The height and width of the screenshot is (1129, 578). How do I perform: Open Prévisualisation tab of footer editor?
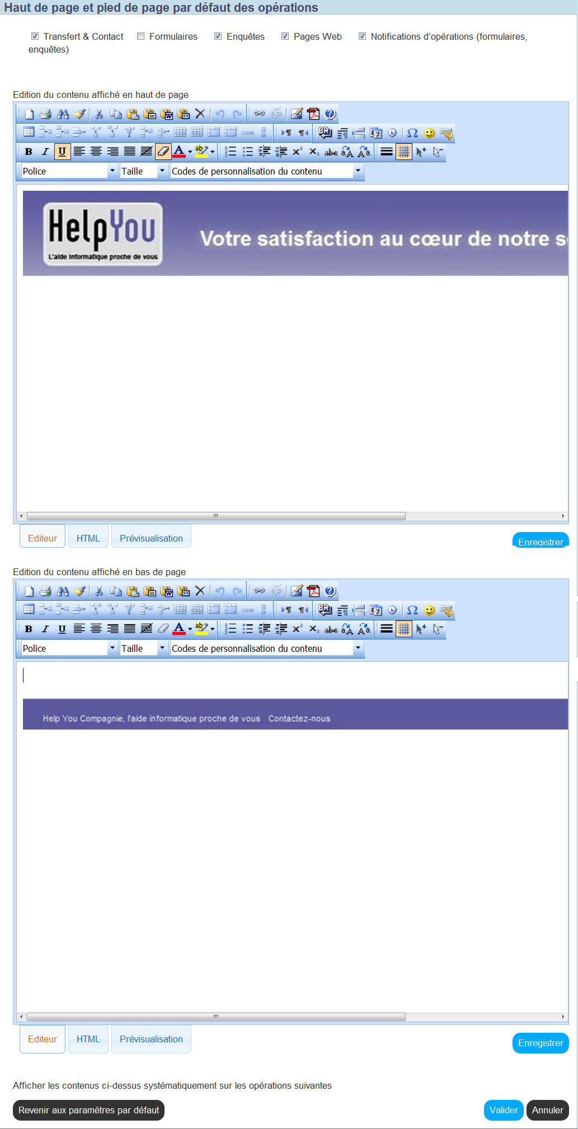click(x=151, y=1038)
